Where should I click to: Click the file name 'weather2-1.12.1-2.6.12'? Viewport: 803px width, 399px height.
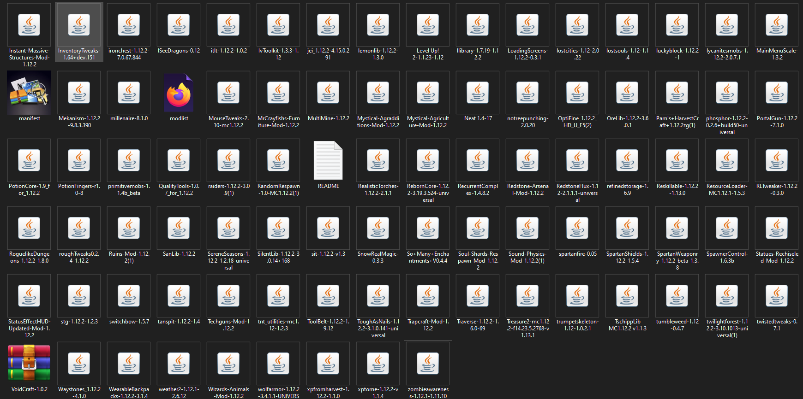pos(179,393)
